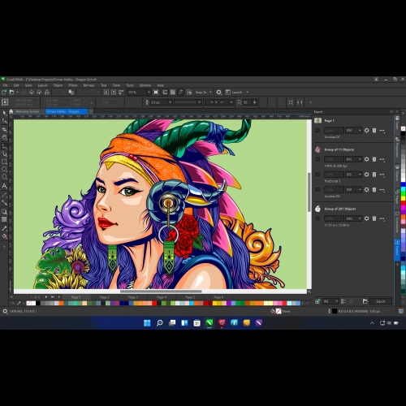This screenshot has width=406, height=406.
Task: Click the Open folder icon in toolbar
Action: (11, 93)
